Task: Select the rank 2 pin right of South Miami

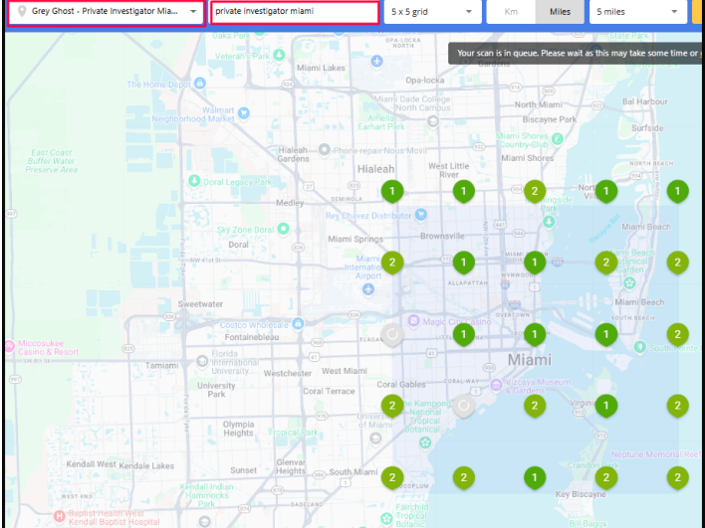Action: tap(392, 477)
